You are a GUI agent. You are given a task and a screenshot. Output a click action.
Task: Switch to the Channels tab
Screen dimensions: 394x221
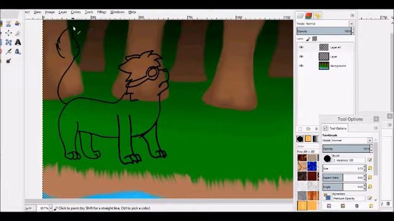[x=309, y=15]
